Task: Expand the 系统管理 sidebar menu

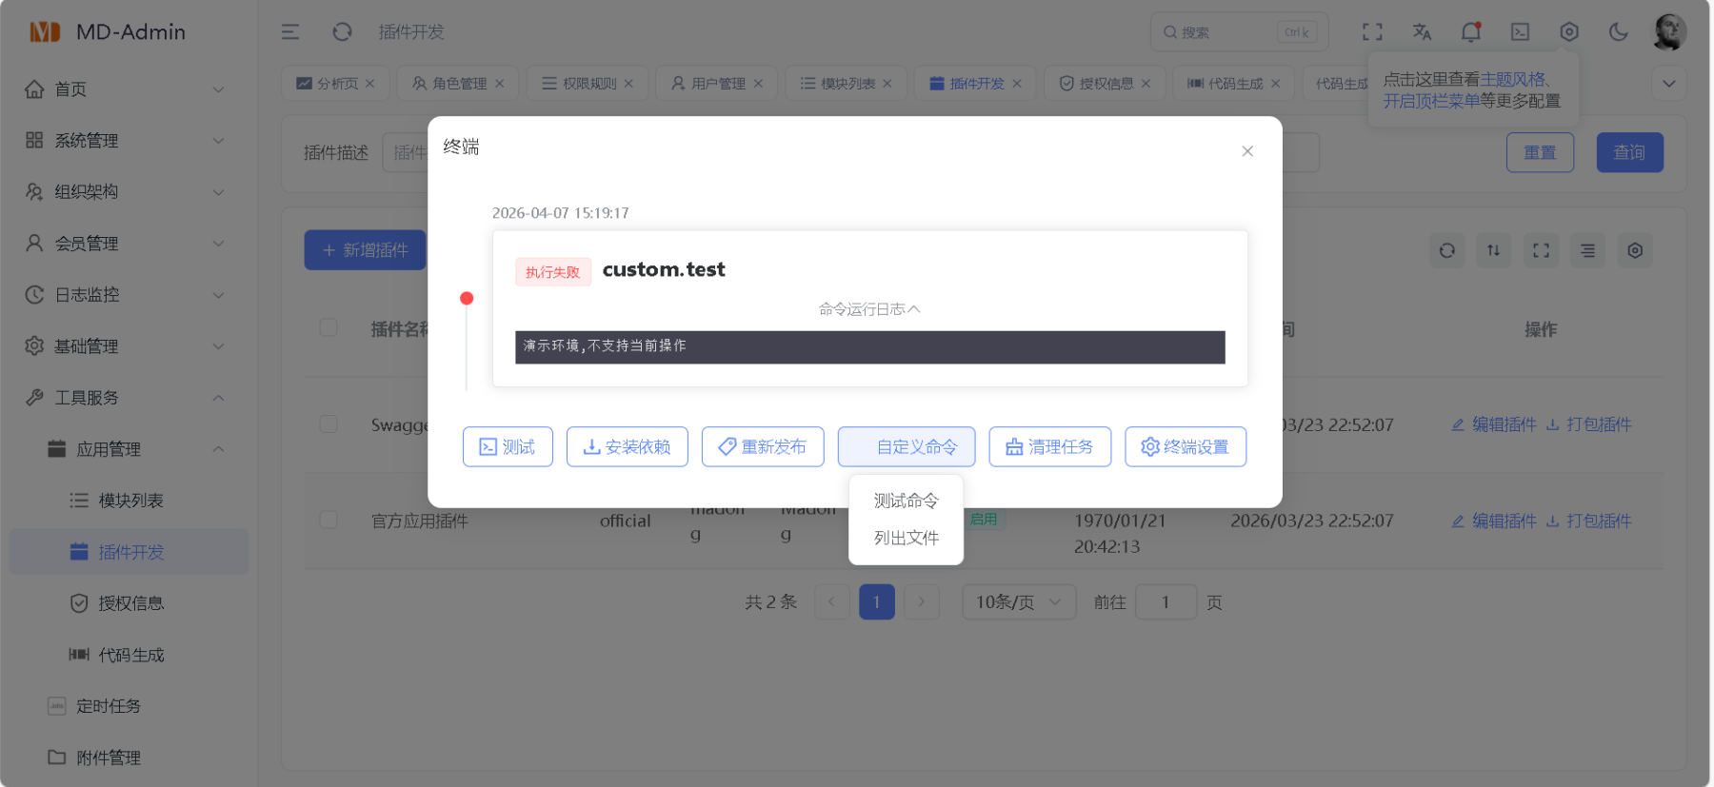Action: pyautogui.click(x=129, y=141)
